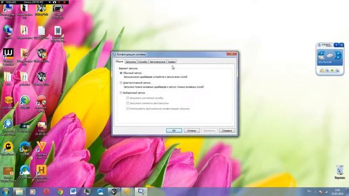Click the Windows Start button

pyautogui.click(x=5, y=192)
